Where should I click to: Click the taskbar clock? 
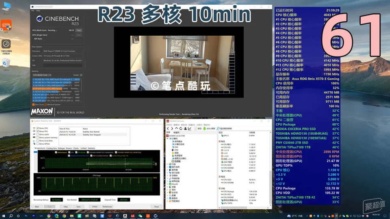[x=376, y=215]
